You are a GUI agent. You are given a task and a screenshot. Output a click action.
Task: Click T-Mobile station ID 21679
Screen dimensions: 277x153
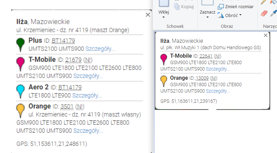pos(73,60)
